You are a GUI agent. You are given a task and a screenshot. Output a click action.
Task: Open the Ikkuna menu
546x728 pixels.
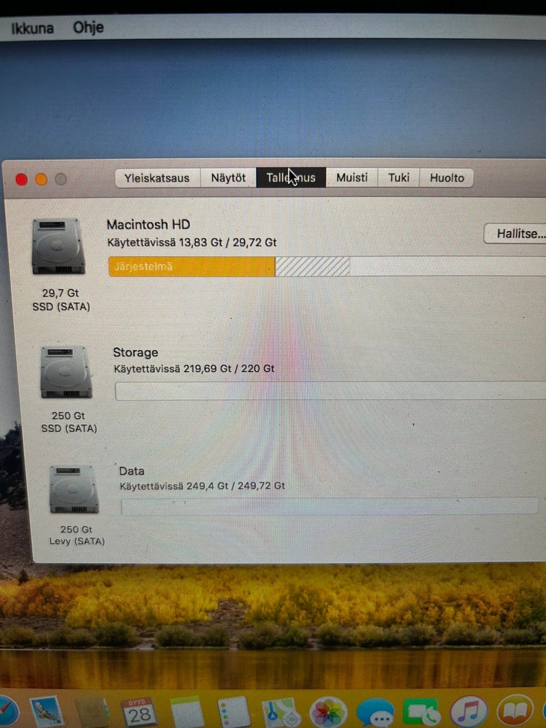point(32,28)
